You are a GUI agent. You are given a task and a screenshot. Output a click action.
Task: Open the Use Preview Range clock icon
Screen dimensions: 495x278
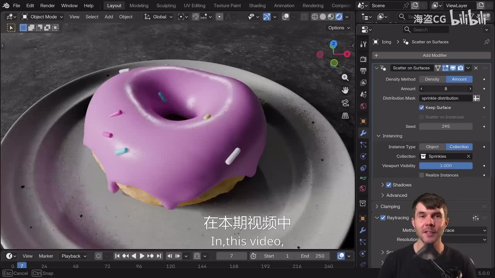click(253, 256)
